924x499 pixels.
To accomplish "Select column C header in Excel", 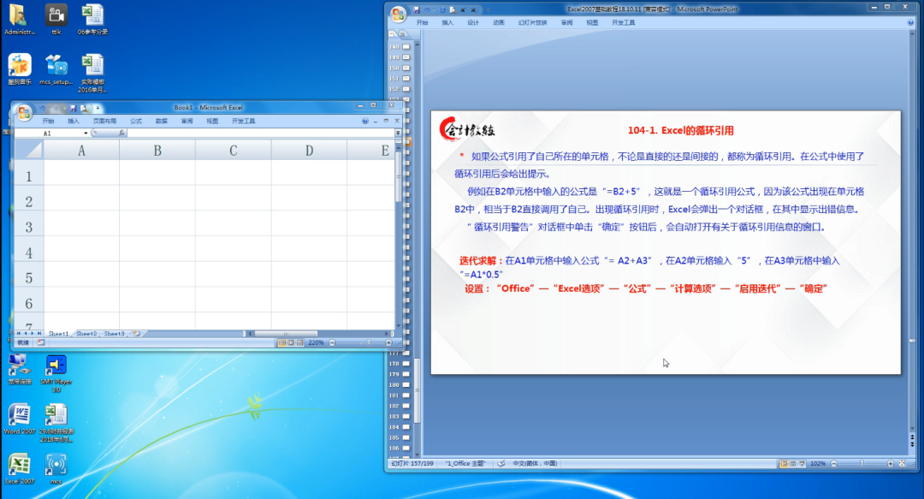I will 234,151.
